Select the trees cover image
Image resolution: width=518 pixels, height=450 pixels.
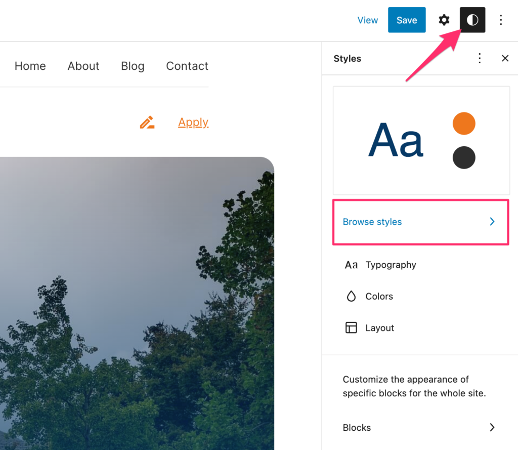tap(137, 303)
